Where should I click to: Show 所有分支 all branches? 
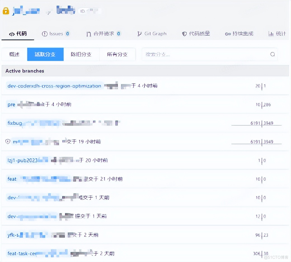pos(117,54)
